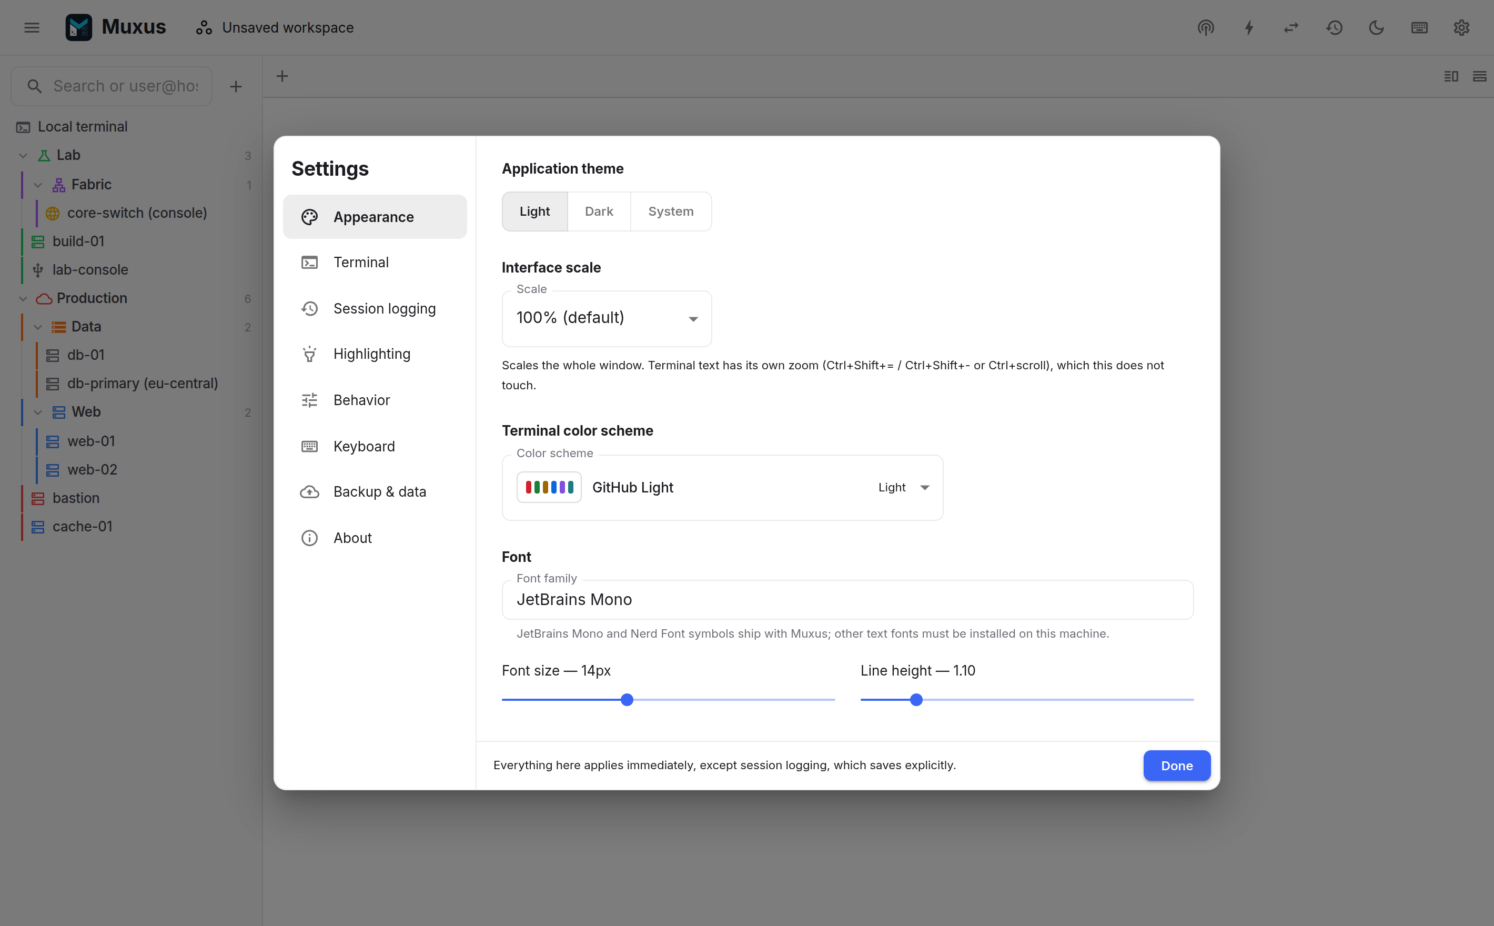Click the Font family input field
Screen dimensions: 1494x926
click(847, 600)
